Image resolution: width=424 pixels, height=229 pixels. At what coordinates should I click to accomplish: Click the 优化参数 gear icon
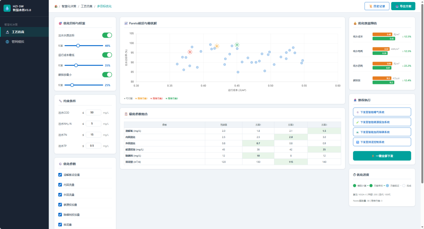pyautogui.click(x=60, y=164)
